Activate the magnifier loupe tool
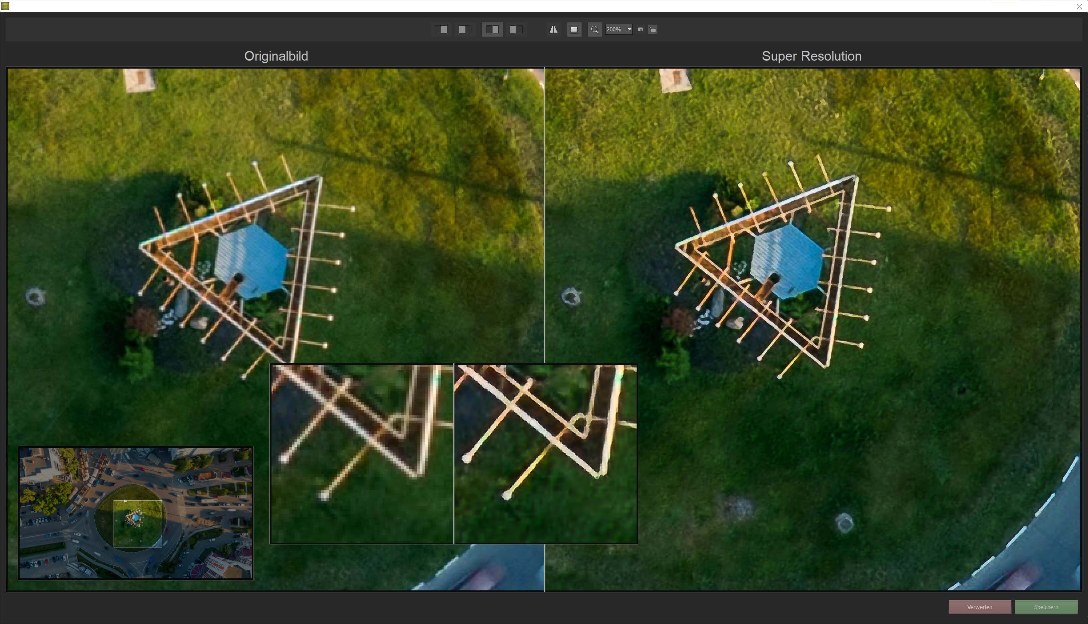Screen dimensions: 1088x624 [595, 29]
